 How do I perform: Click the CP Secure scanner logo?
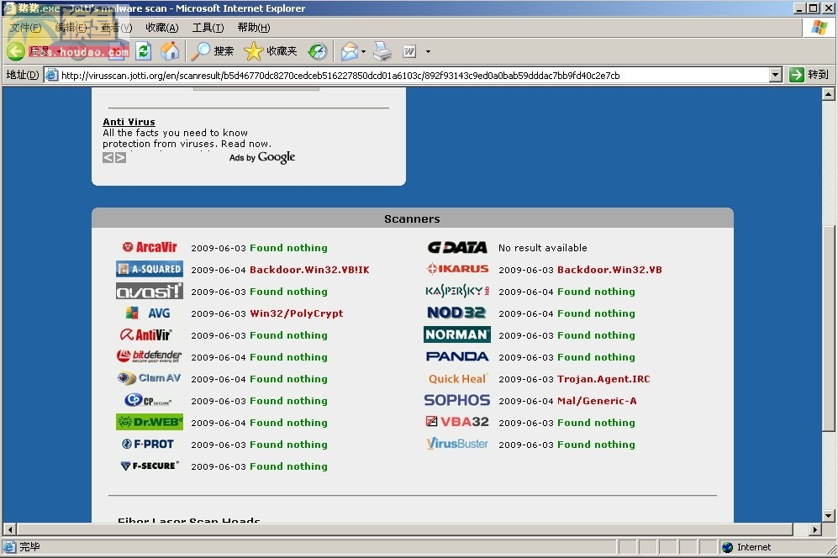[148, 400]
